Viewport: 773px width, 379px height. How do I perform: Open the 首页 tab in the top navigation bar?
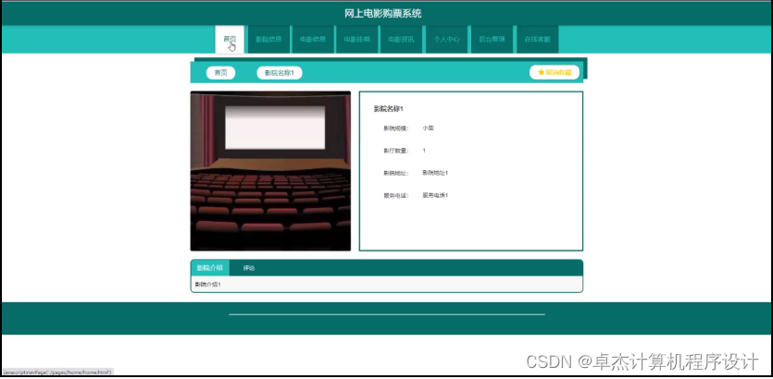pyautogui.click(x=230, y=40)
